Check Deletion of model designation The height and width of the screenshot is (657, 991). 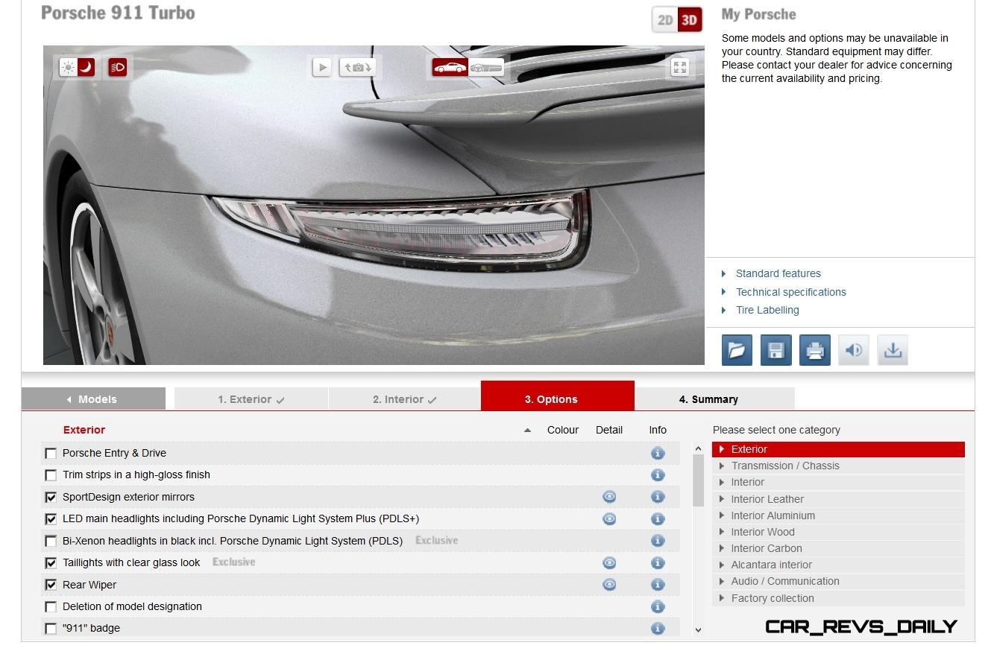[51, 607]
